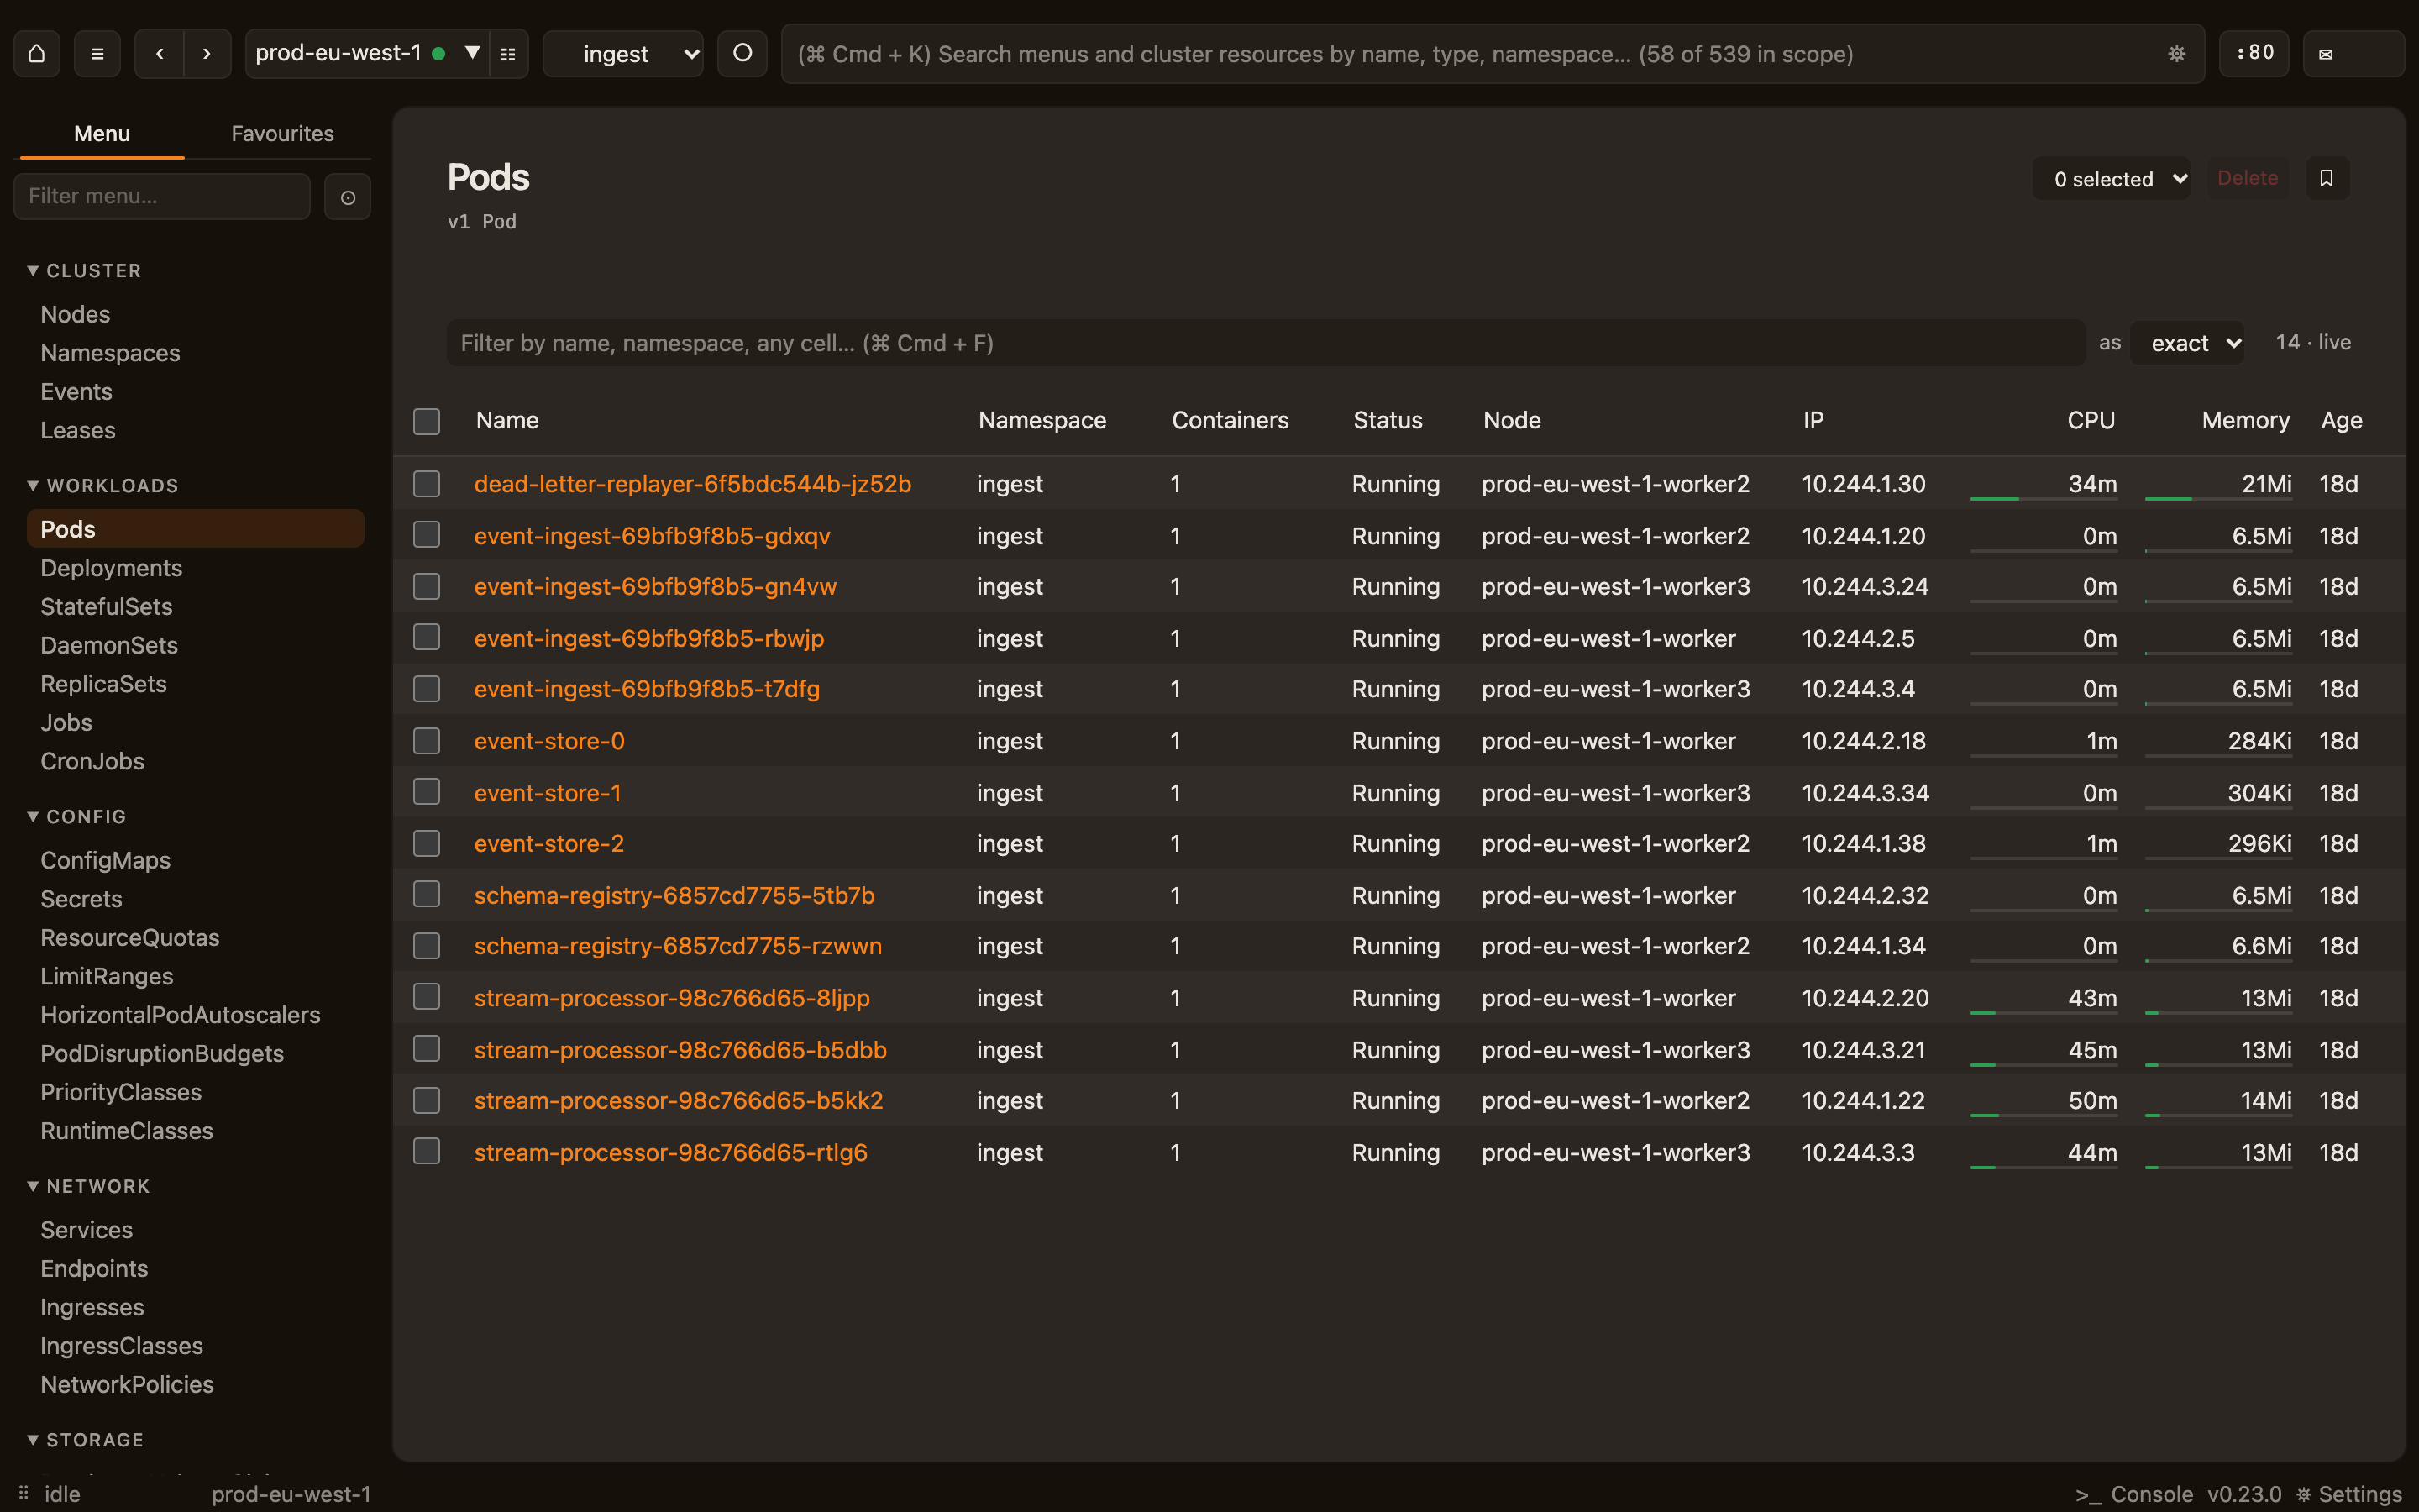Check the event-store-0 pod checkbox
Viewport: 2419px width, 1512px height.
[427, 741]
